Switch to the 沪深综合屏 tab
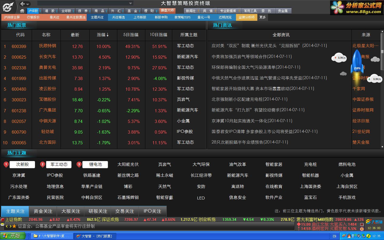This screenshot has height=240, width=384. click(x=12, y=17)
